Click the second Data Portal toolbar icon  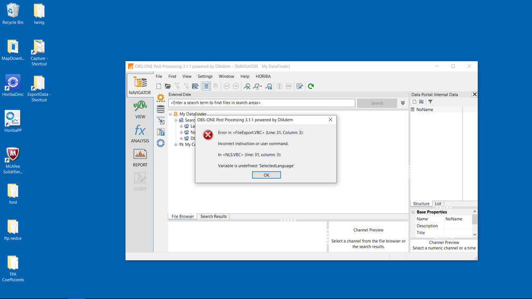click(x=421, y=102)
